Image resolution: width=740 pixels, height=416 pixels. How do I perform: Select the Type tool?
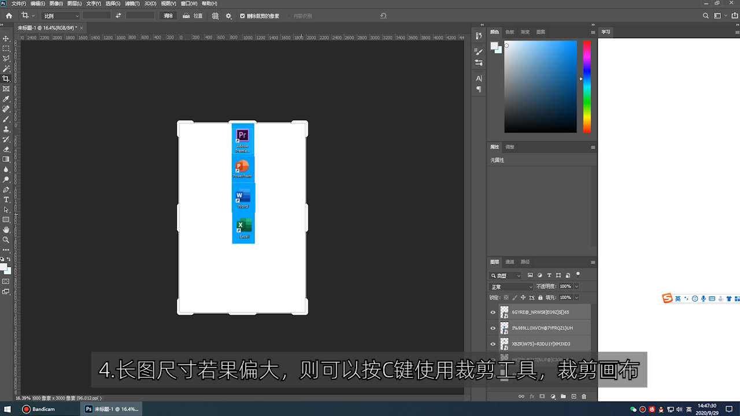[6, 199]
